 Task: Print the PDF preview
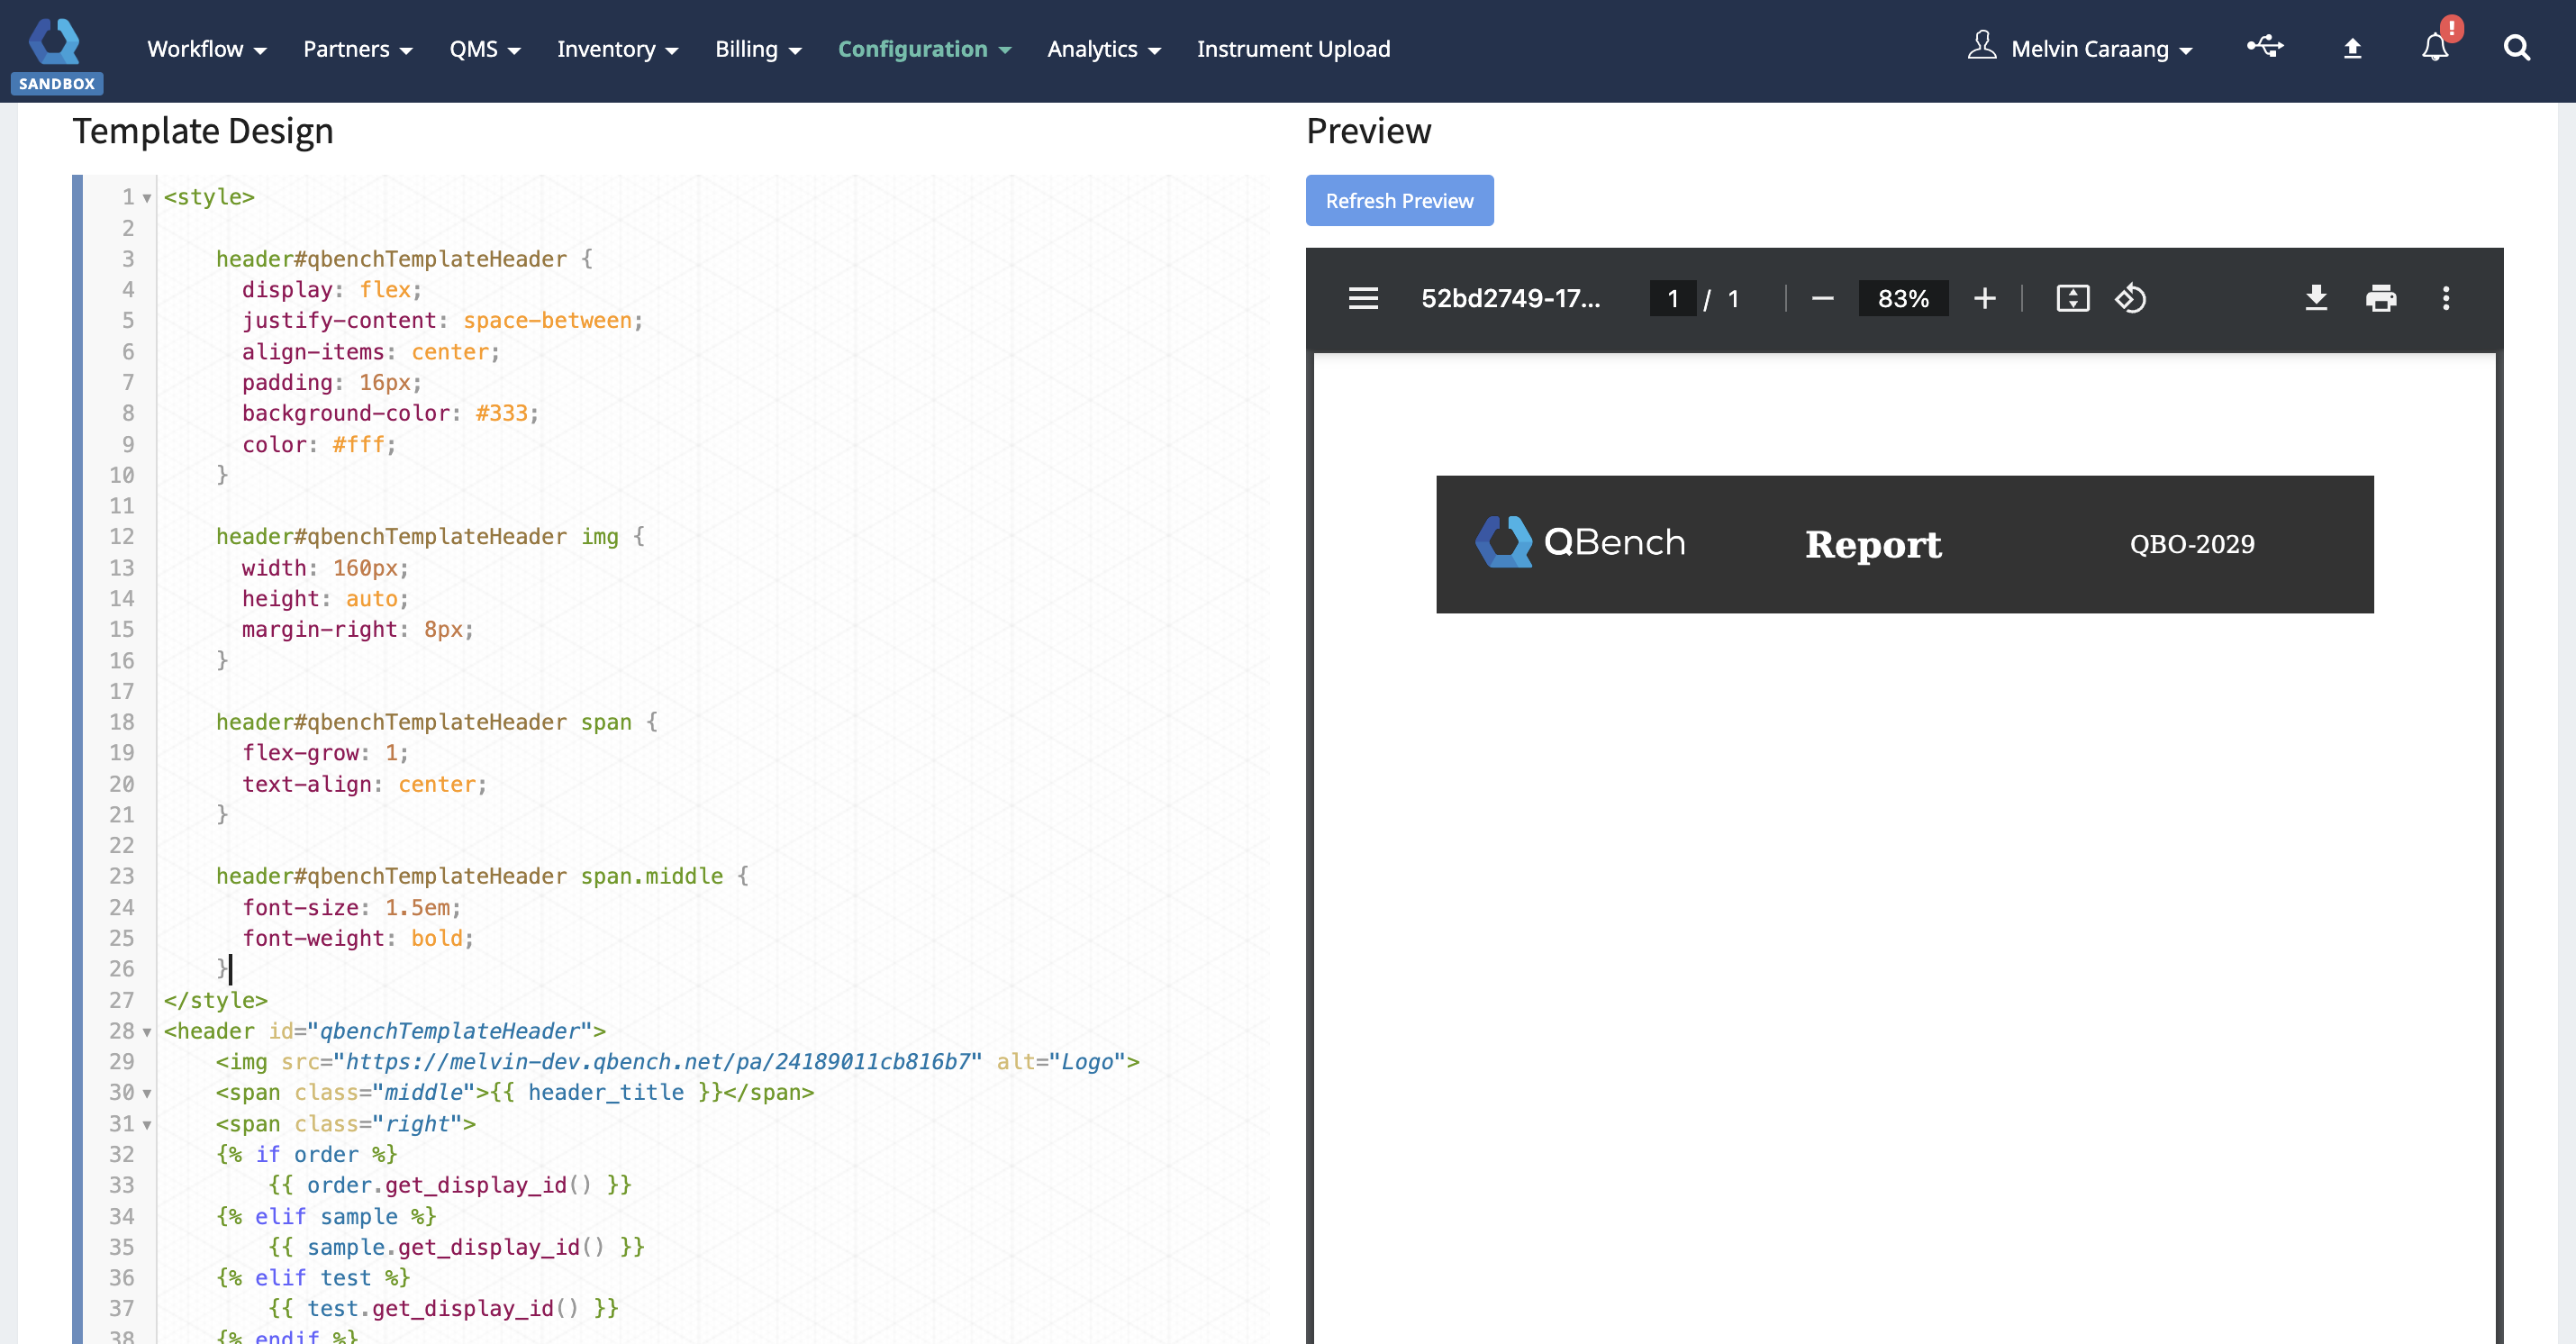2381,298
